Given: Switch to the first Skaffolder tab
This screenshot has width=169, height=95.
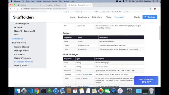Looking at the screenshot, I should (29, 5).
